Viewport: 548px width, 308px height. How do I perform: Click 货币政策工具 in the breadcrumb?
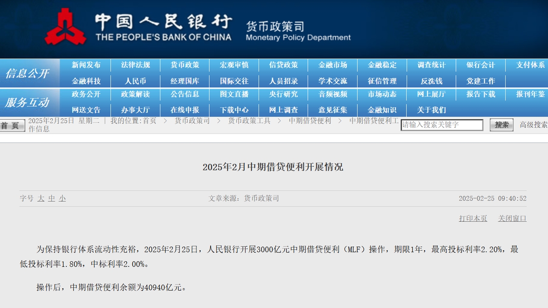pyautogui.click(x=249, y=121)
